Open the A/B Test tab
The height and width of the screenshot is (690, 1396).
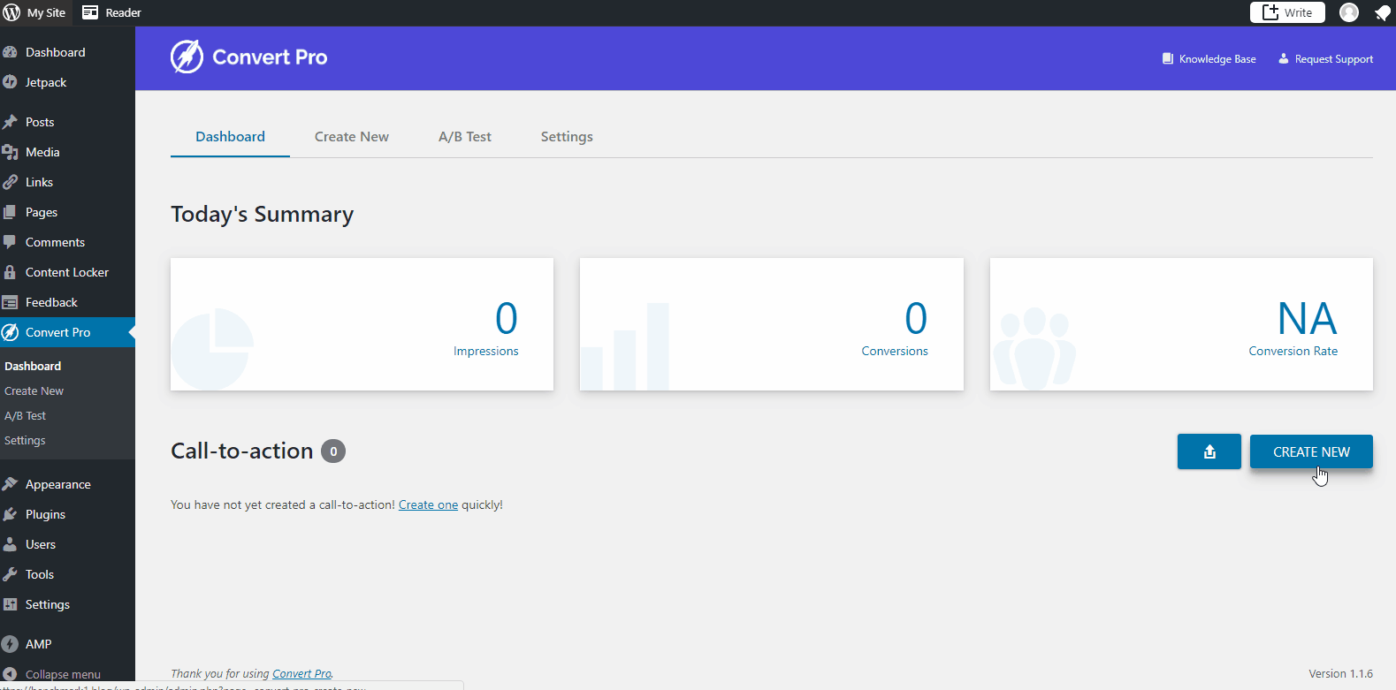[x=465, y=137]
